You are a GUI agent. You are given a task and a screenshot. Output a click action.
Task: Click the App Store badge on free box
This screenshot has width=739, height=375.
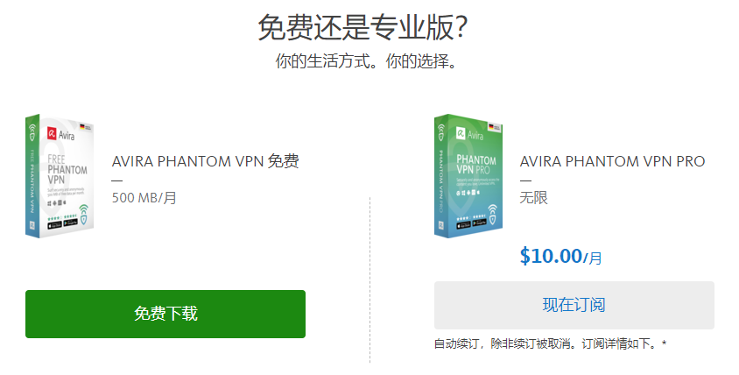[x=54, y=225]
